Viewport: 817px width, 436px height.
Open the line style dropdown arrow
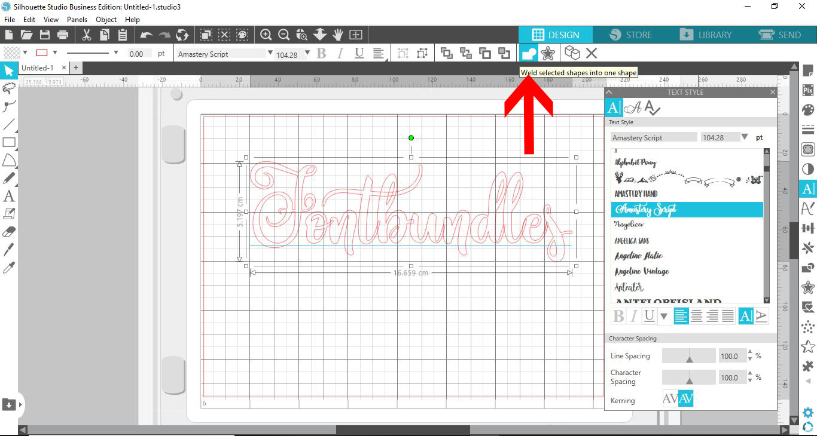coord(115,53)
